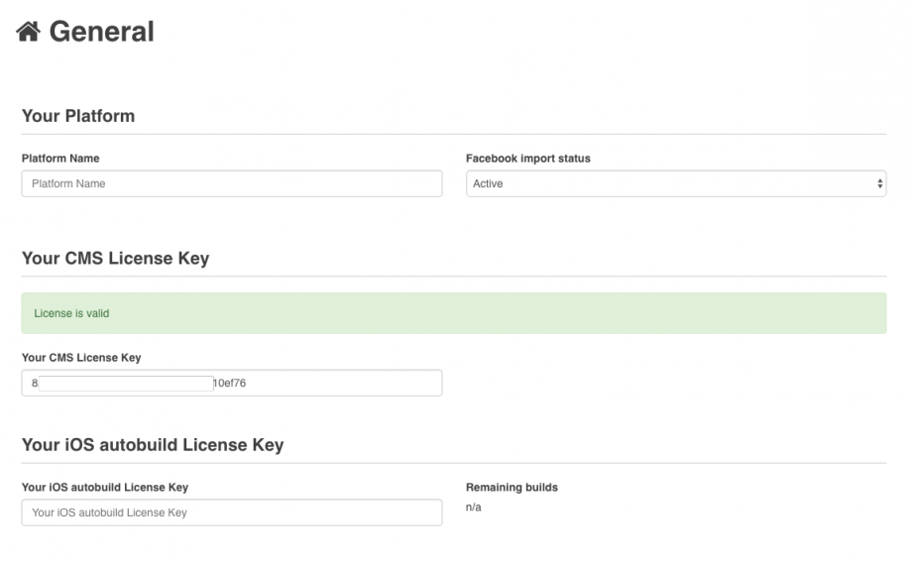
Task: Click the home icon beside General
Action: pyautogui.click(x=28, y=32)
